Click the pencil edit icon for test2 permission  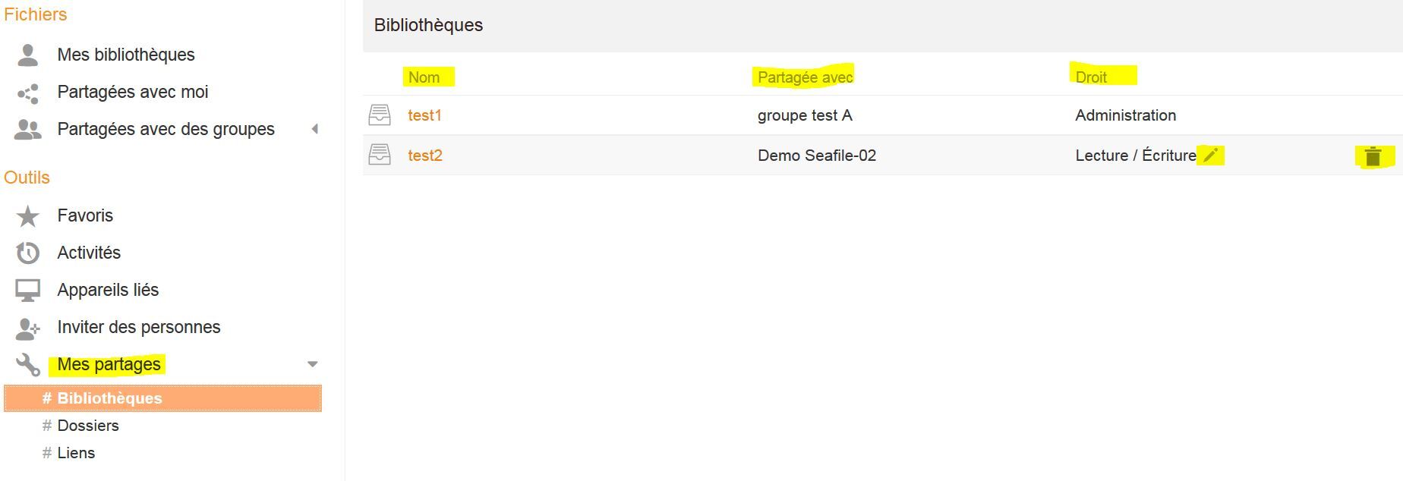pos(1210,156)
